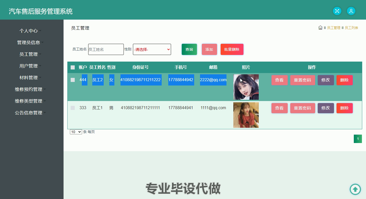This screenshot has height=199, width=366.
Task: Reset password for 员工1
Action: 303,108
